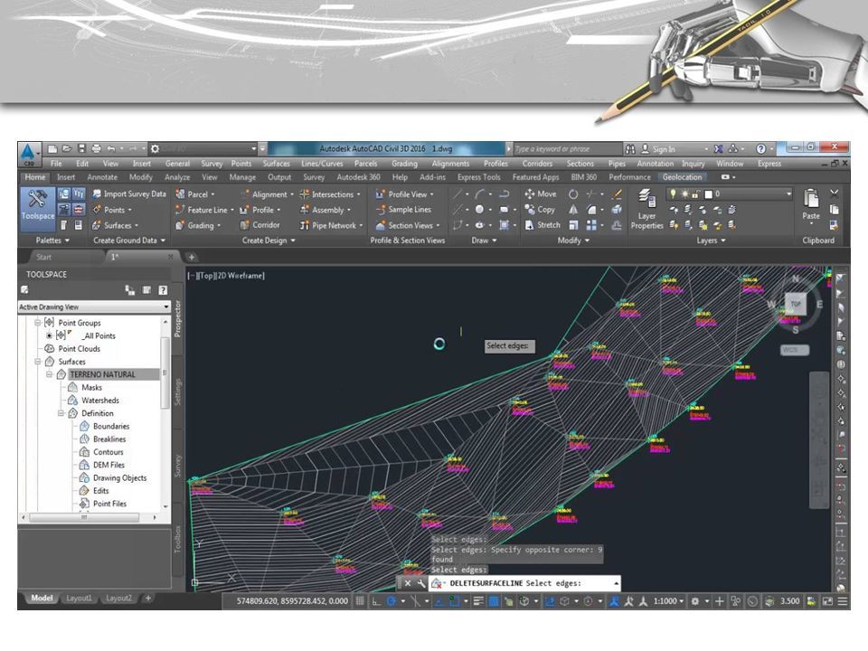
Task: Switch to the Layout1 tab
Action: click(x=80, y=599)
